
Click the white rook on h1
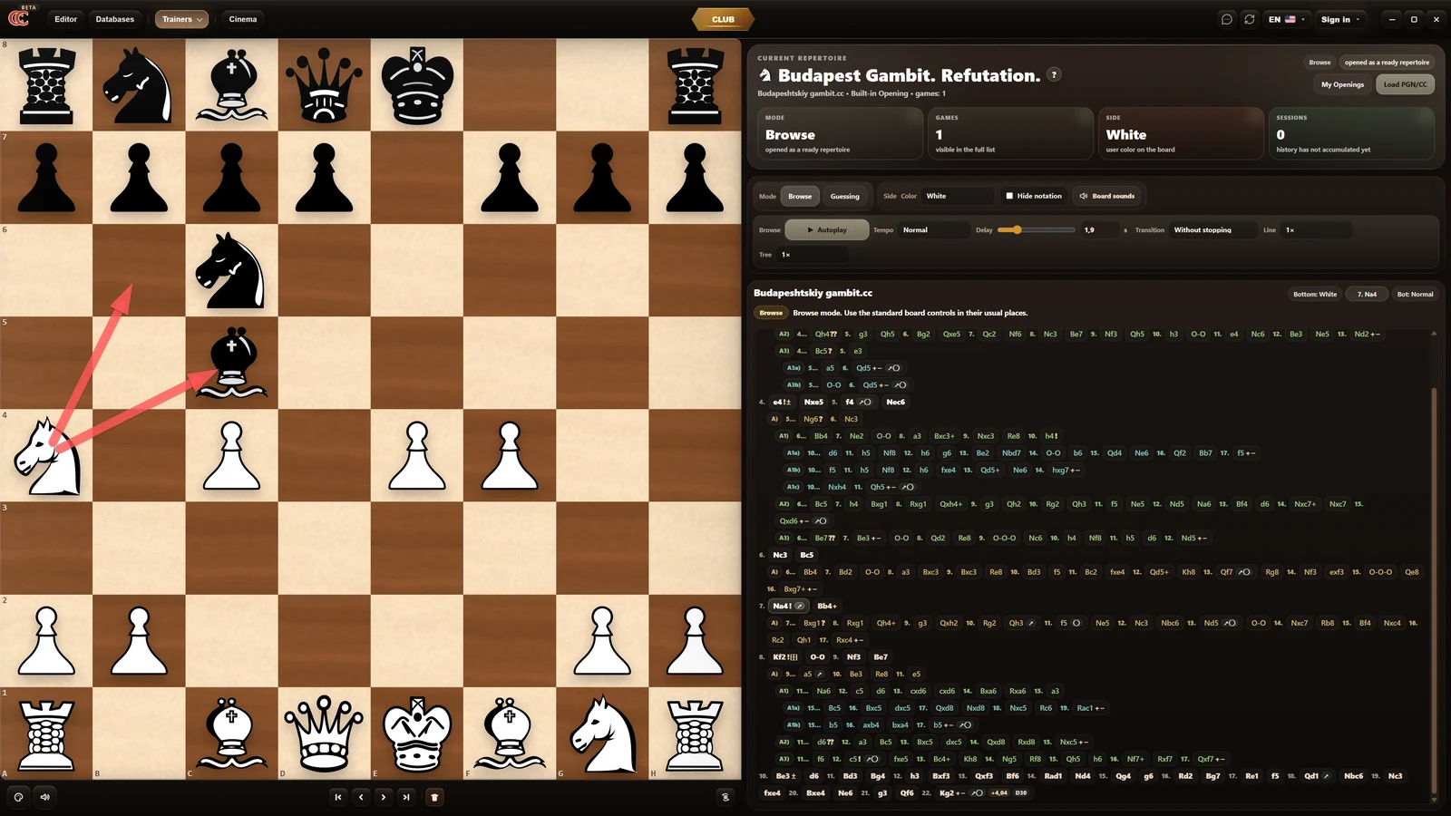click(695, 733)
